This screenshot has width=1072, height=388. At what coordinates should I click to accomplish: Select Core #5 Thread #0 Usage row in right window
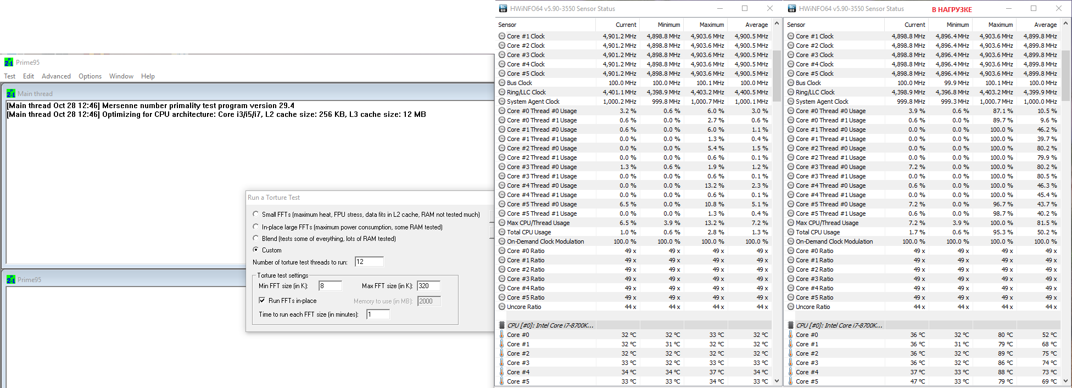click(x=923, y=204)
